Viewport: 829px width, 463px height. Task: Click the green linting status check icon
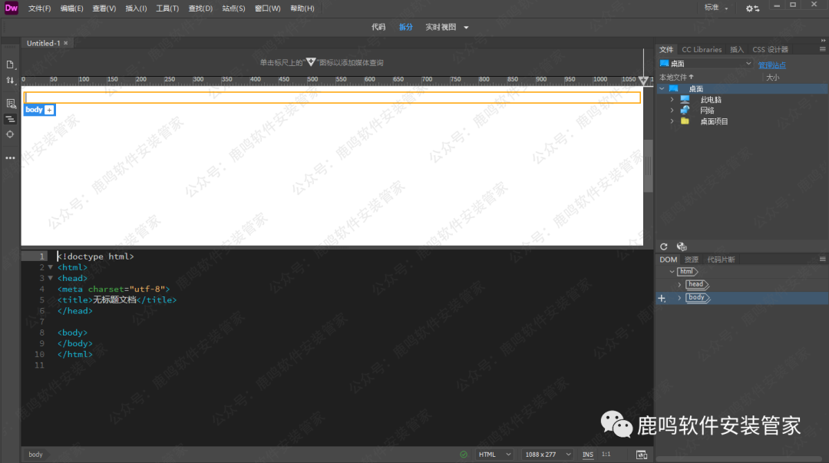[464, 455]
